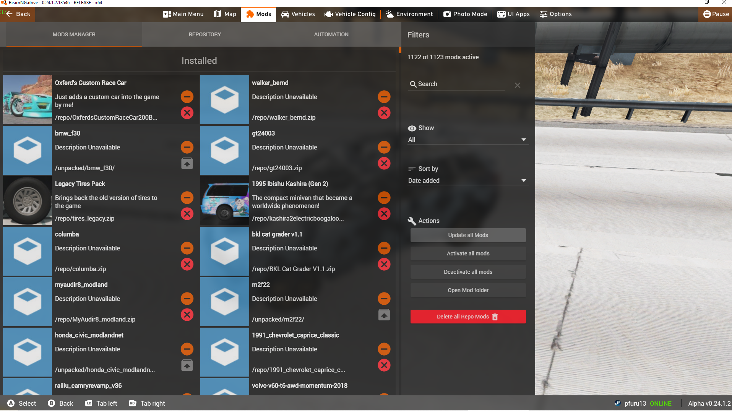Open the Map view
The height and width of the screenshot is (411, 732).
pyautogui.click(x=225, y=14)
